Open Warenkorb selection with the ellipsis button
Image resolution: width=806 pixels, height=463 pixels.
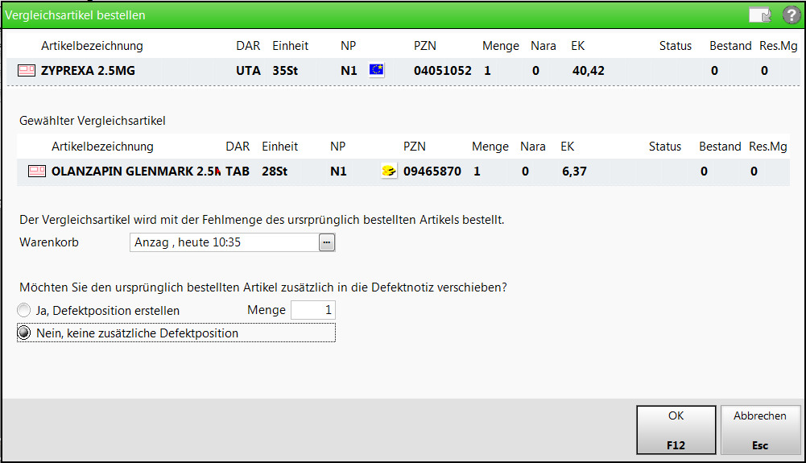tap(327, 242)
